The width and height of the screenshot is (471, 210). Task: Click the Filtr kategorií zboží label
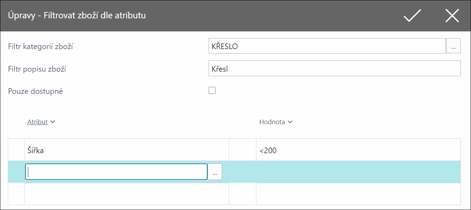pos(40,46)
